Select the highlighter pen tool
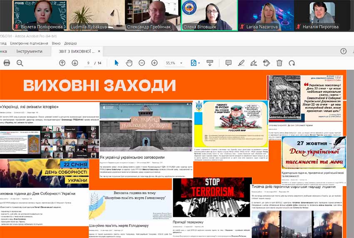The image size is (354, 238). point(241,63)
